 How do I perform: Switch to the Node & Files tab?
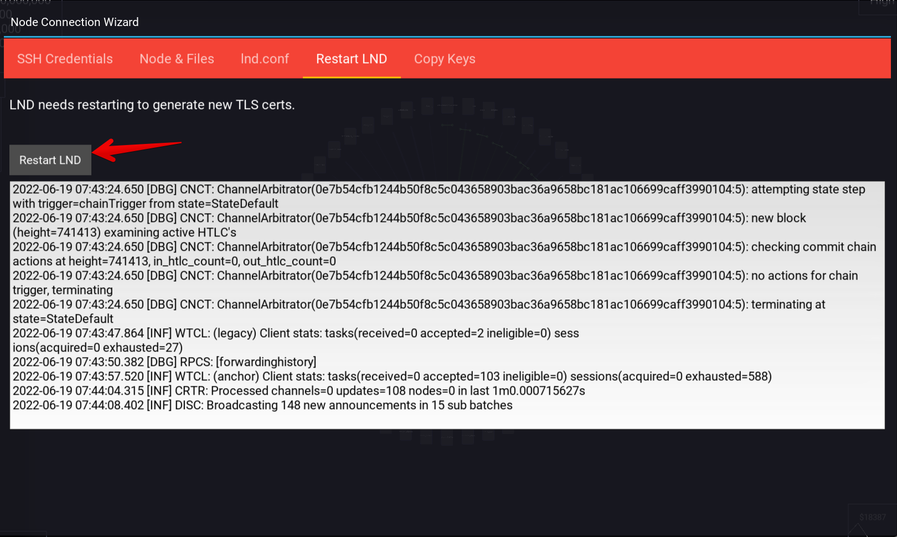177,59
